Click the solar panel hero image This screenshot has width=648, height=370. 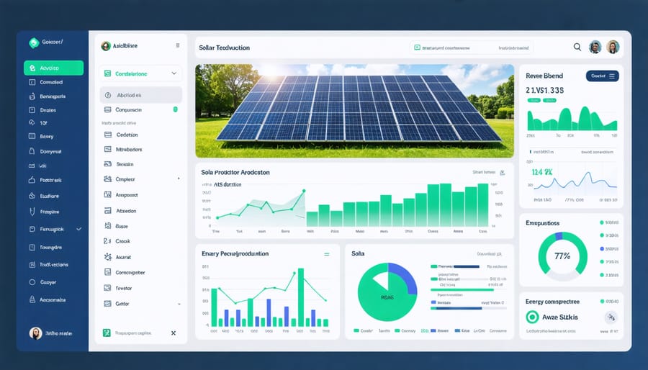[354, 111]
